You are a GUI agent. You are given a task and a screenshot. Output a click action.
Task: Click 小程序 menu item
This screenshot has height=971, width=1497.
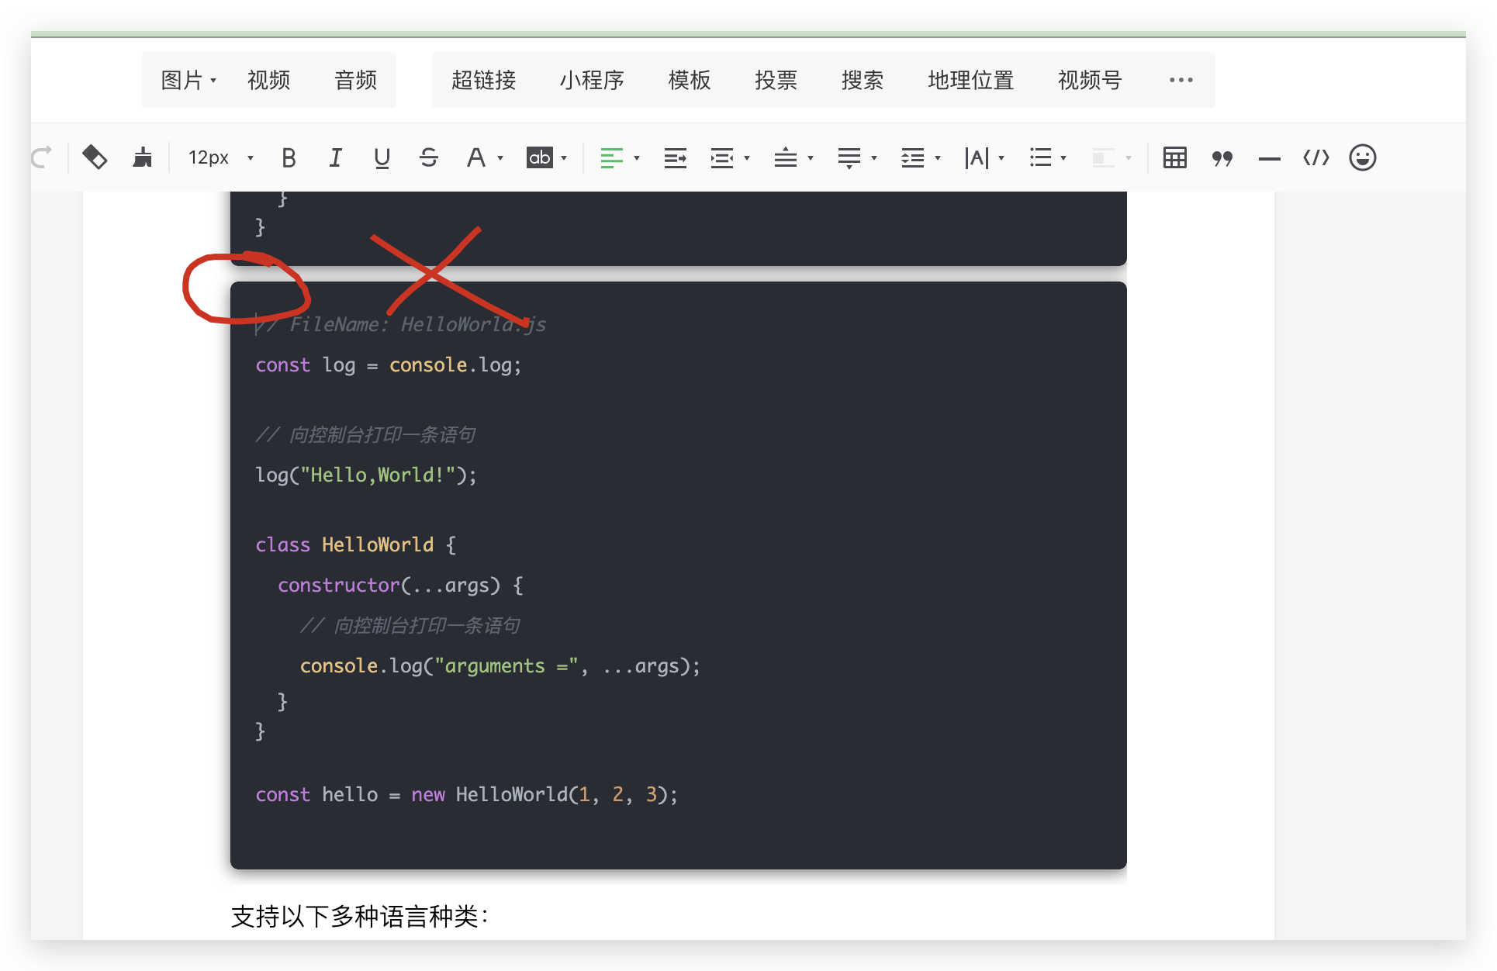(x=592, y=80)
